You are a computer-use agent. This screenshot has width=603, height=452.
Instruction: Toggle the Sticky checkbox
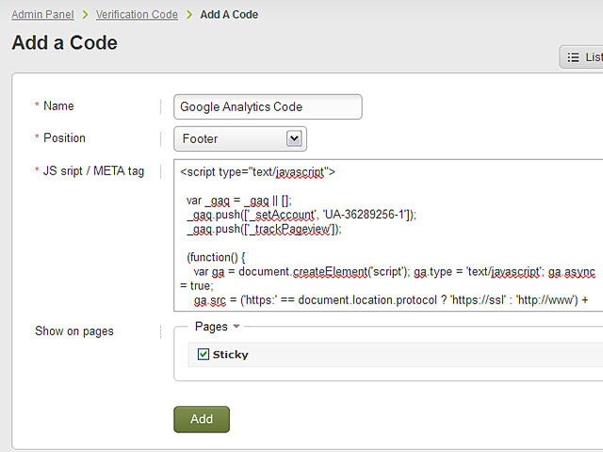click(204, 354)
